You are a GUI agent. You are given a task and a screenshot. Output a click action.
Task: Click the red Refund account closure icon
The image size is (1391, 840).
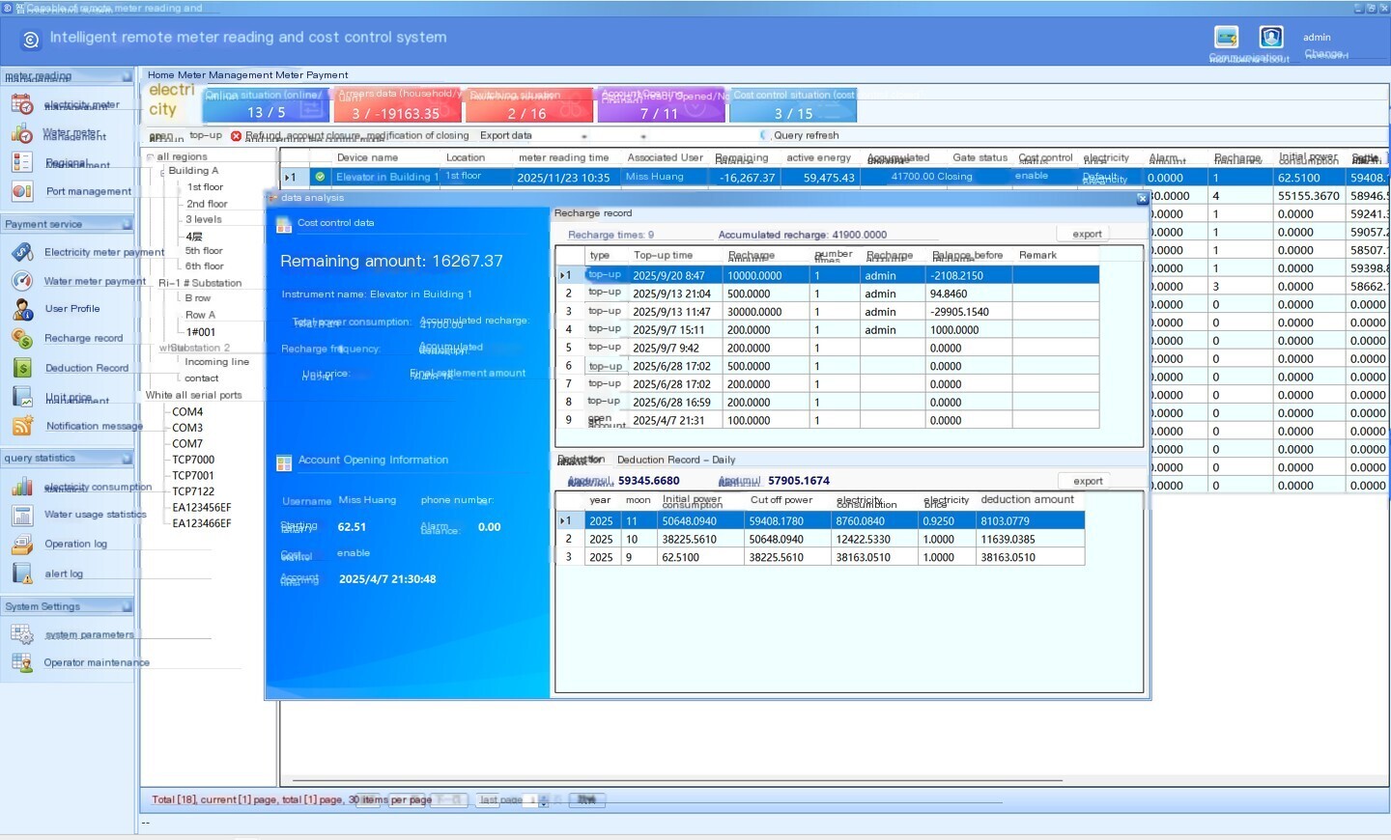click(x=236, y=136)
